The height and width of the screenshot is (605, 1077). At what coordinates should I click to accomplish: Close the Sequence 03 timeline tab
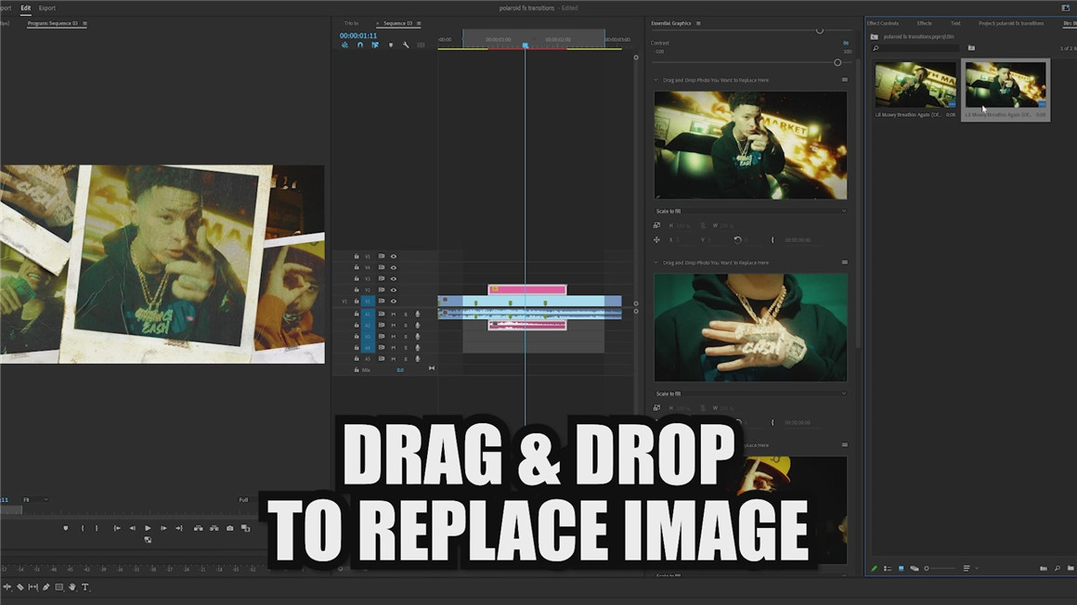[x=377, y=23]
